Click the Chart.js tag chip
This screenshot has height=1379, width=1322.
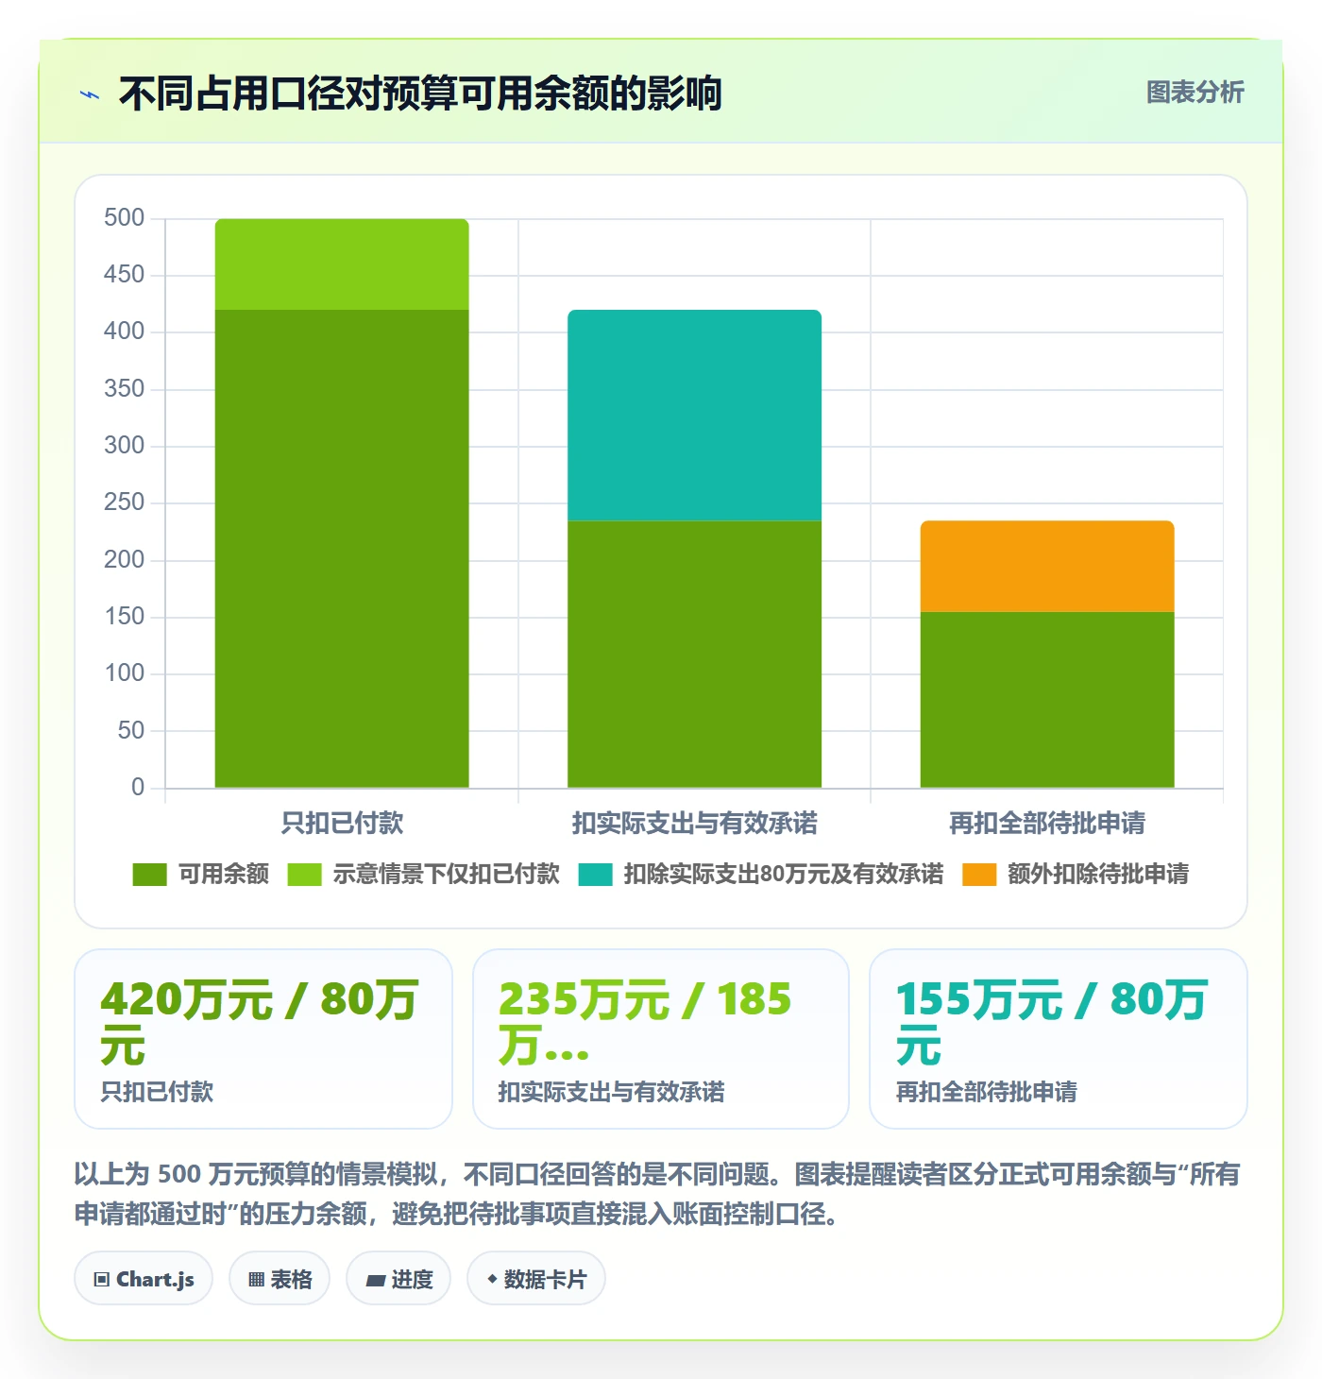click(x=144, y=1279)
